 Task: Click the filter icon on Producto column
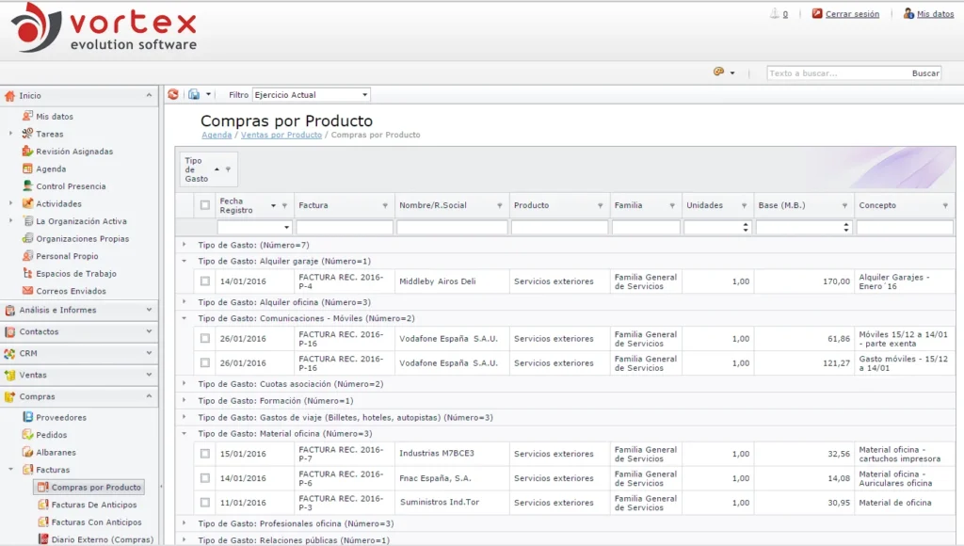600,205
